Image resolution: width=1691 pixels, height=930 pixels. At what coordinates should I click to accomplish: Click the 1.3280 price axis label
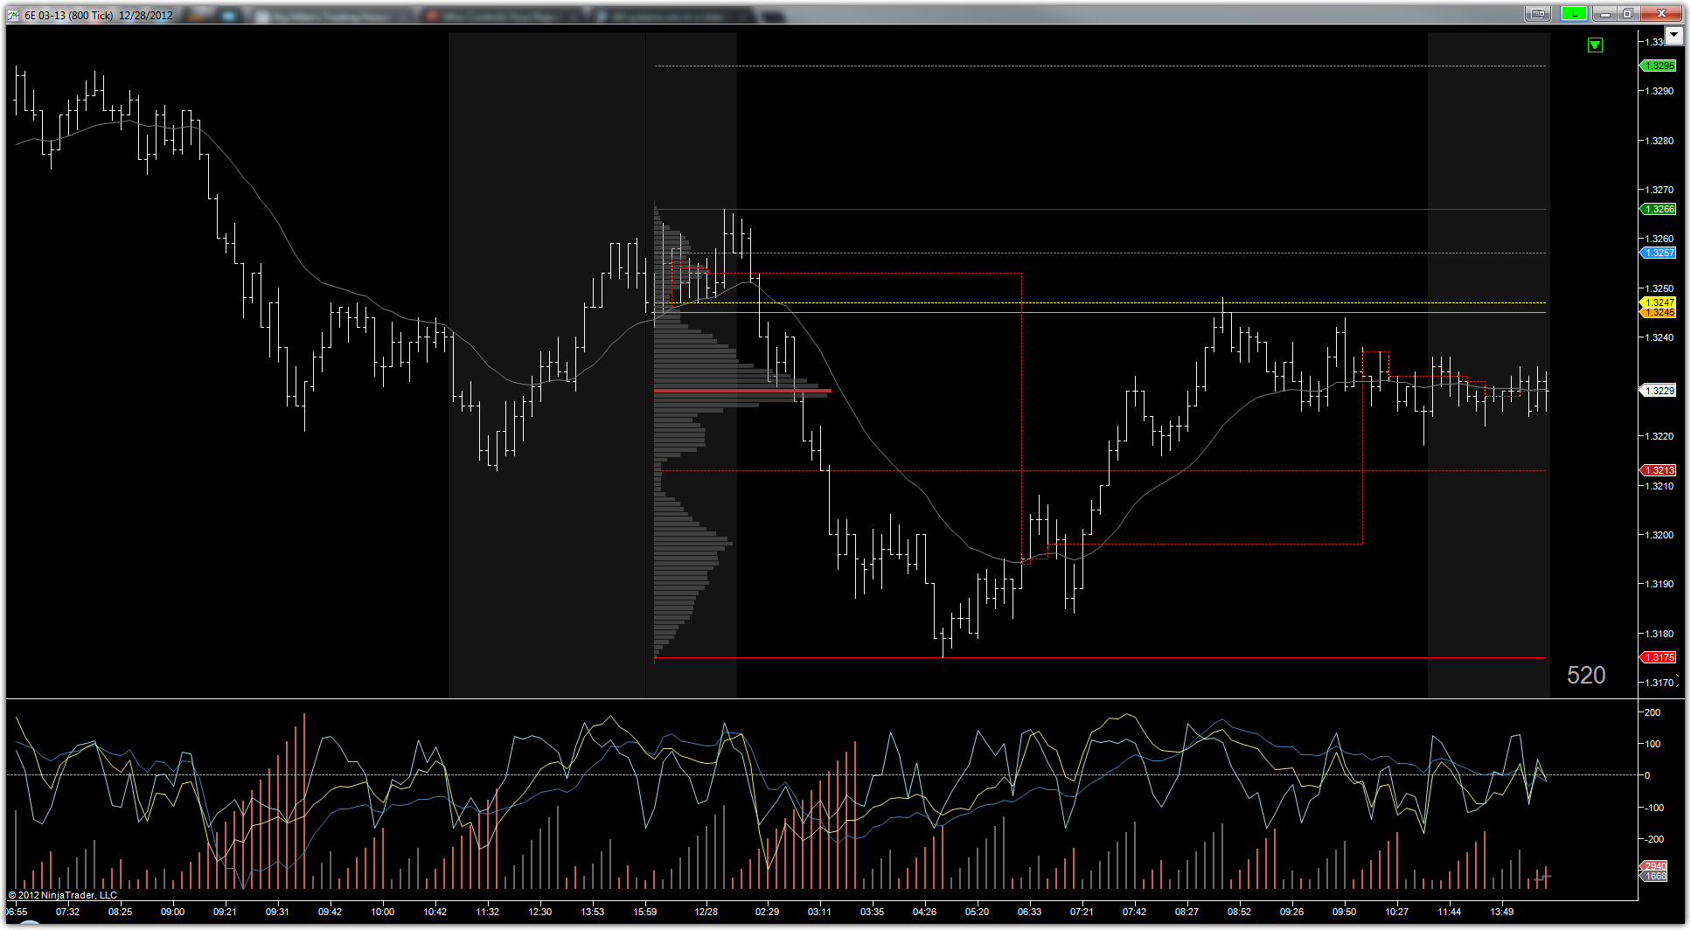[x=1660, y=141]
